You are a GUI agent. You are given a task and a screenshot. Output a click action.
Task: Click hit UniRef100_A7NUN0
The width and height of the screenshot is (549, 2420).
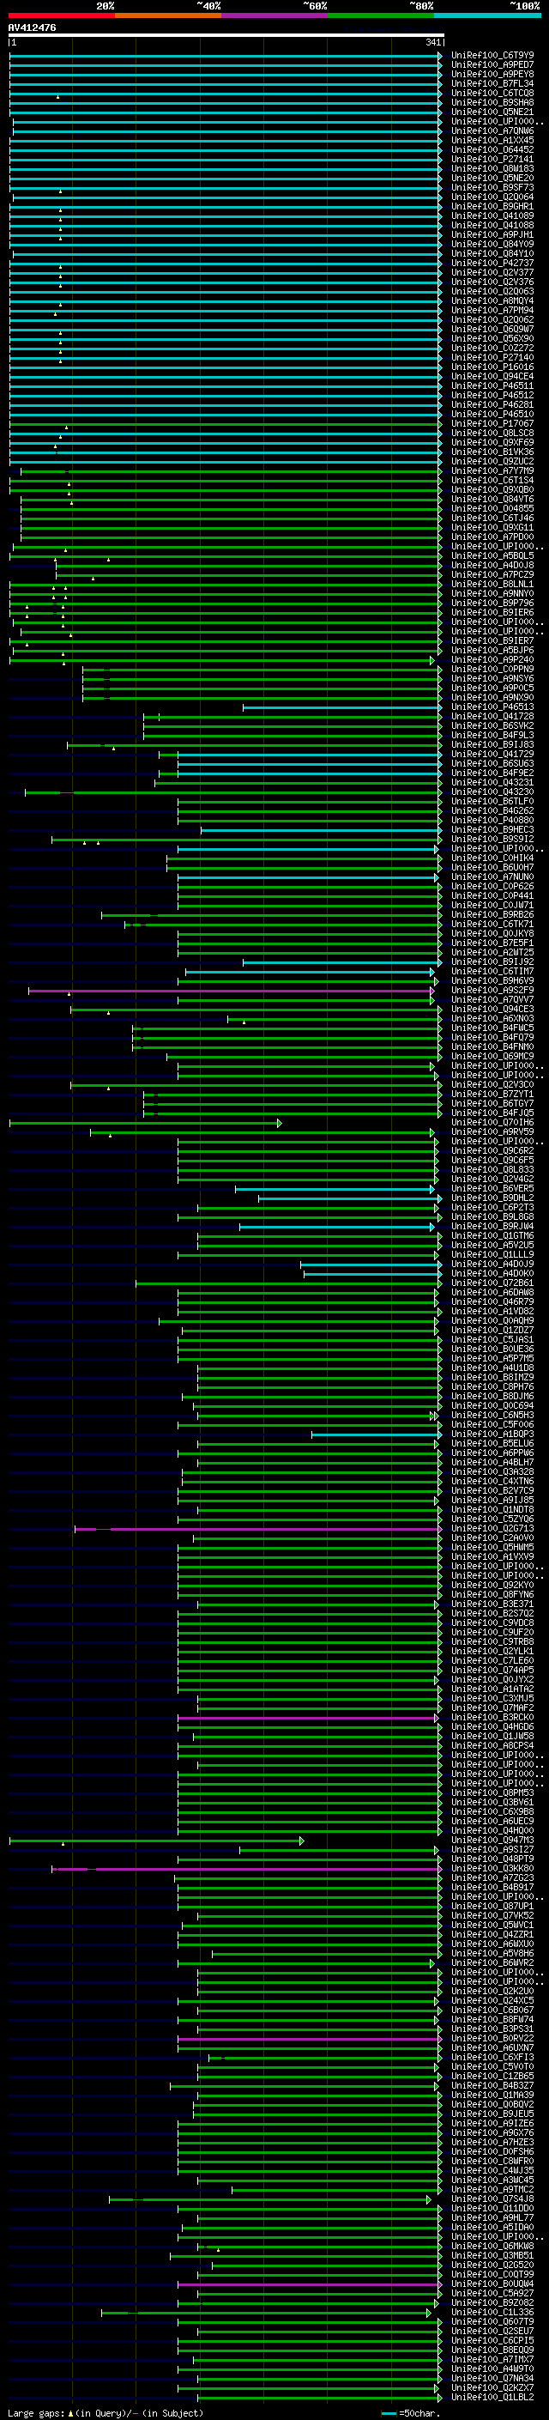coord(492,876)
